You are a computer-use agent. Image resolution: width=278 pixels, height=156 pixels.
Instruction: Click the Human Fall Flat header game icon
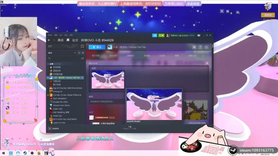pyautogui.click(x=110, y=47)
